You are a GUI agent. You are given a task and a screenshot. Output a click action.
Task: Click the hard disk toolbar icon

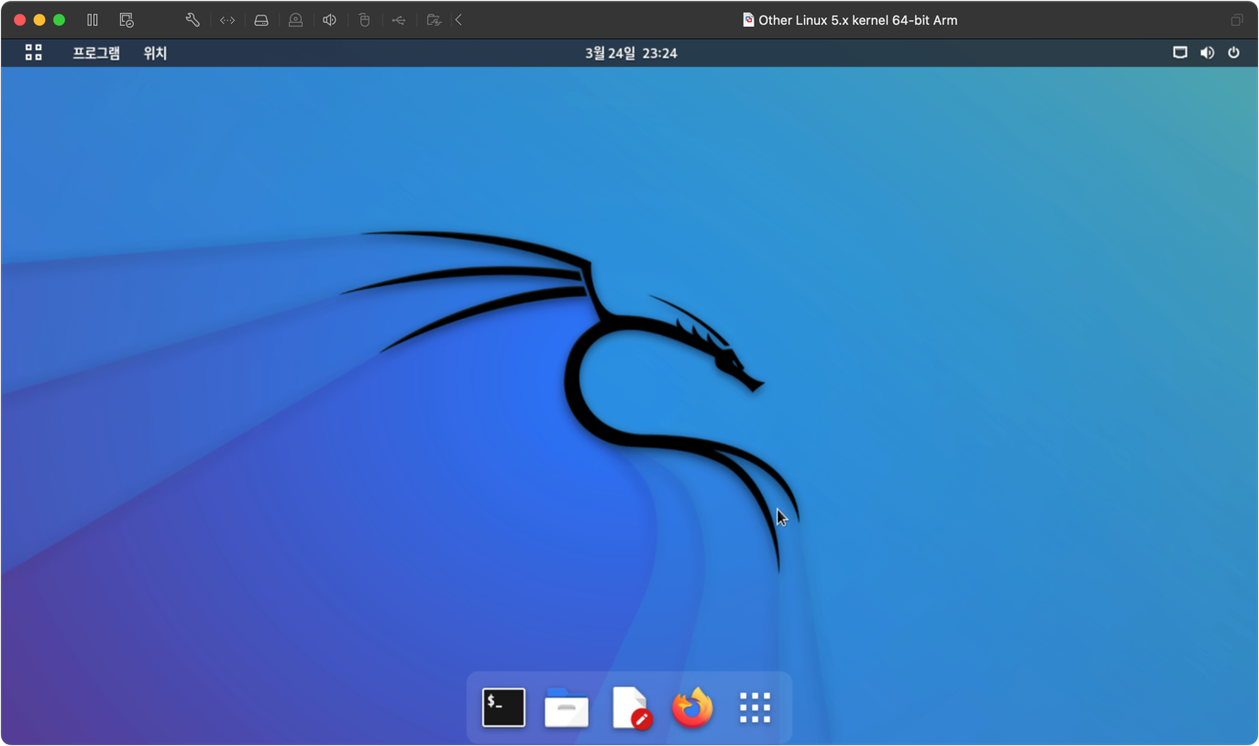coord(261,20)
